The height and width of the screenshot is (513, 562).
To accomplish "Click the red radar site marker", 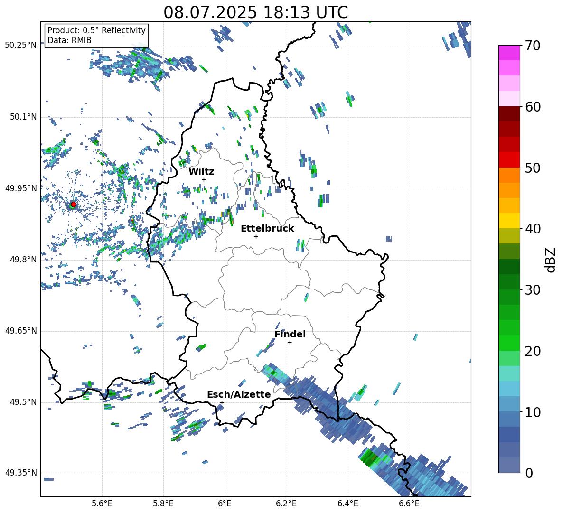I will [x=73, y=205].
